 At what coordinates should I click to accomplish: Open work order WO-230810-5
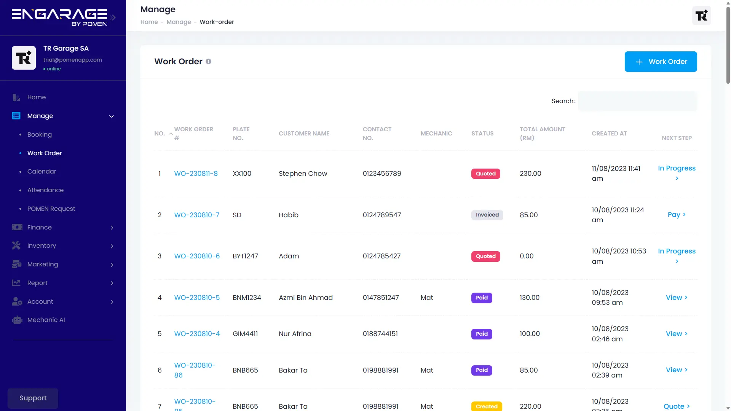(197, 298)
